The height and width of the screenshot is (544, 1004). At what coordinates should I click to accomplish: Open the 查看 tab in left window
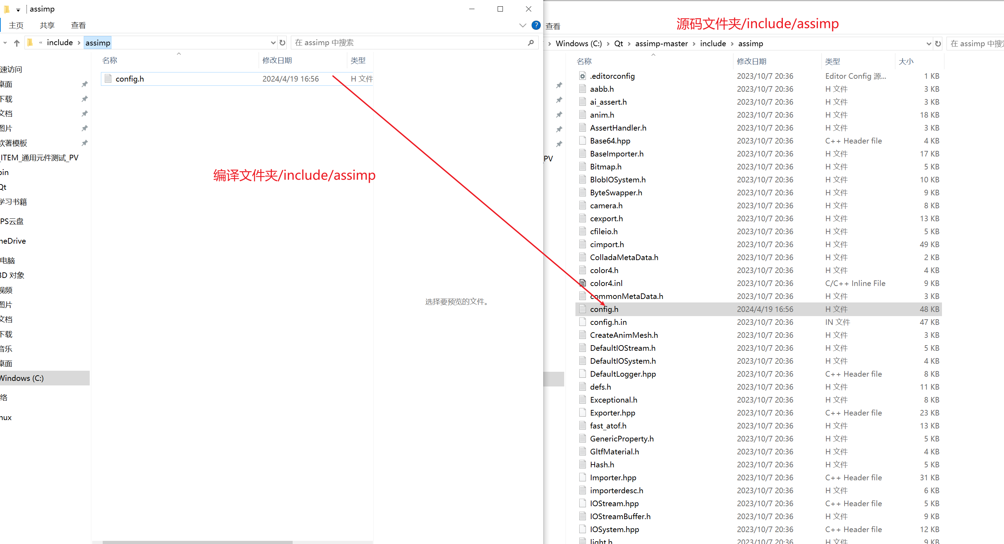(78, 25)
